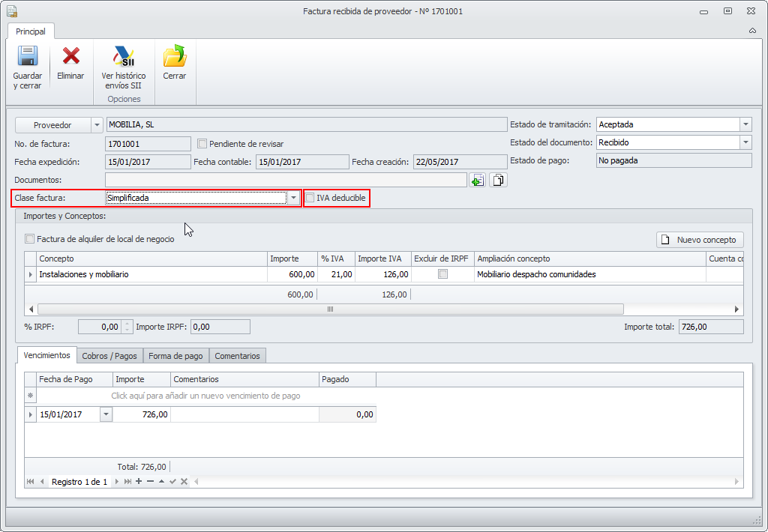Viewport: 768px width, 532px height.
Task: Open the Clase factura dropdown
Action: pyautogui.click(x=294, y=198)
